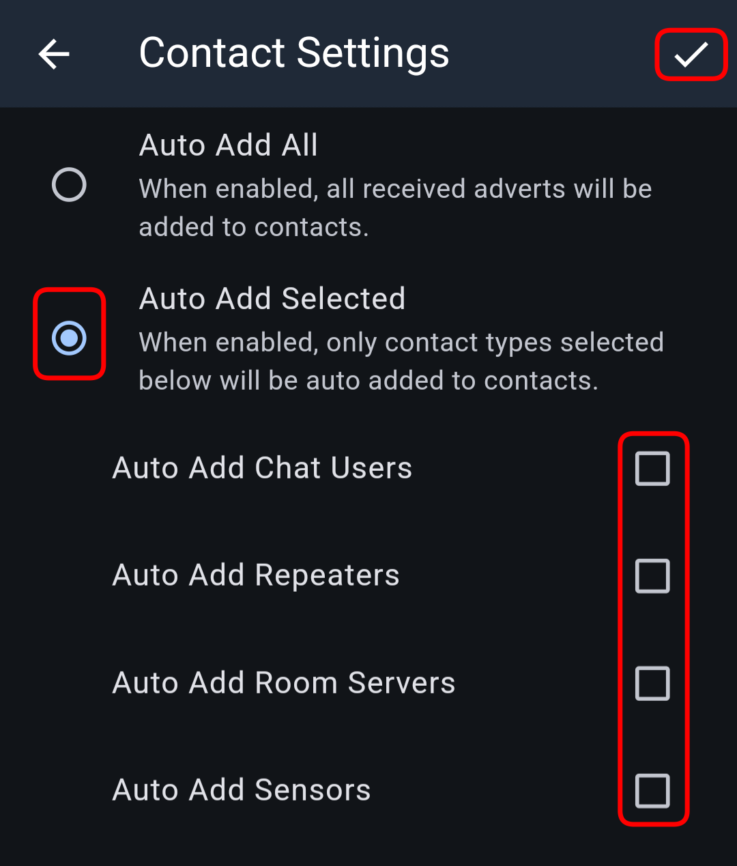Click the Auto Add Selected heading text
737x866 pixels.
272,299
